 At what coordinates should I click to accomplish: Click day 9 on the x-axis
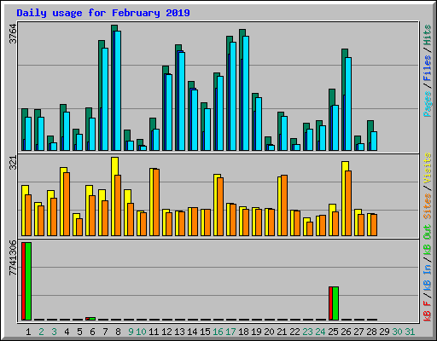[131, 332]
